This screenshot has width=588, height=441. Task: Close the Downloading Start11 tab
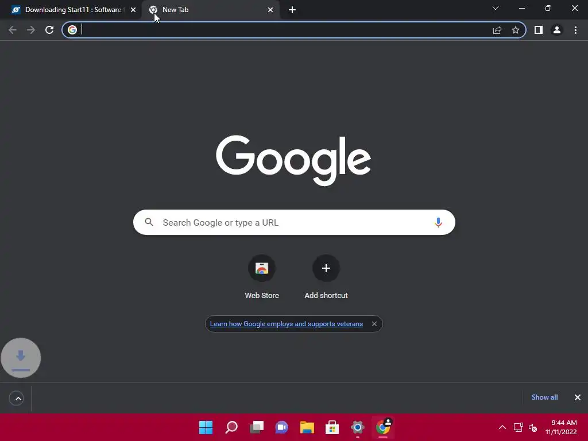pos(133,10)
